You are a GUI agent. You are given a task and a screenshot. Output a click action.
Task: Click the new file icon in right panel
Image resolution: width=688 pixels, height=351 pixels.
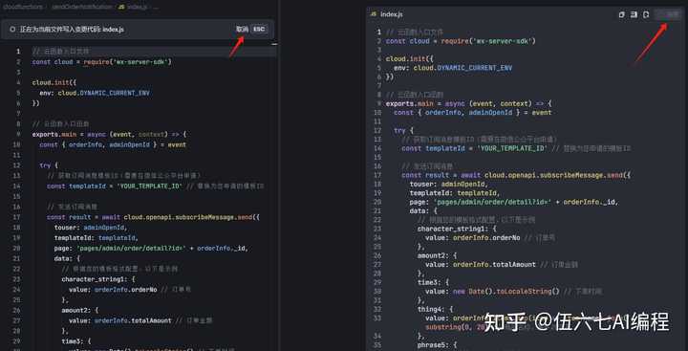pos(646,14)
